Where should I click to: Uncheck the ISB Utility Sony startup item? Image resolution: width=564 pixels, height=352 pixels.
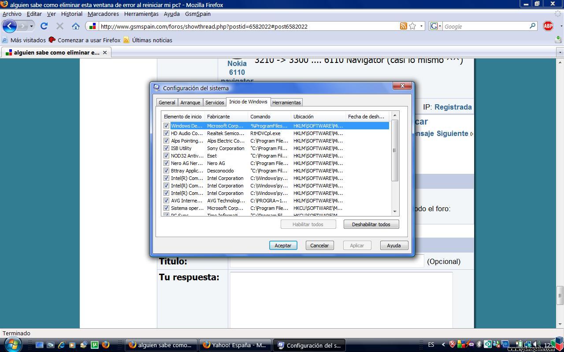[x=166, y=148]
